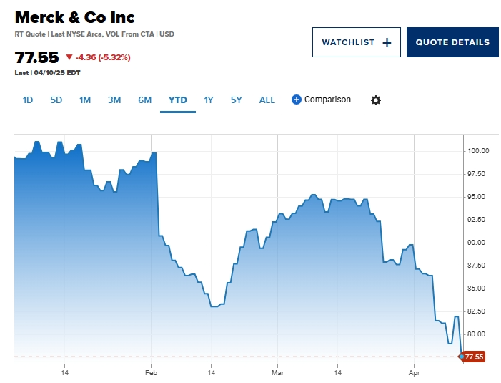Image resolution: width=501 pixels, height=383 pixels.
Task: Open chart settings gear icon
Action: tap(375, 100)
